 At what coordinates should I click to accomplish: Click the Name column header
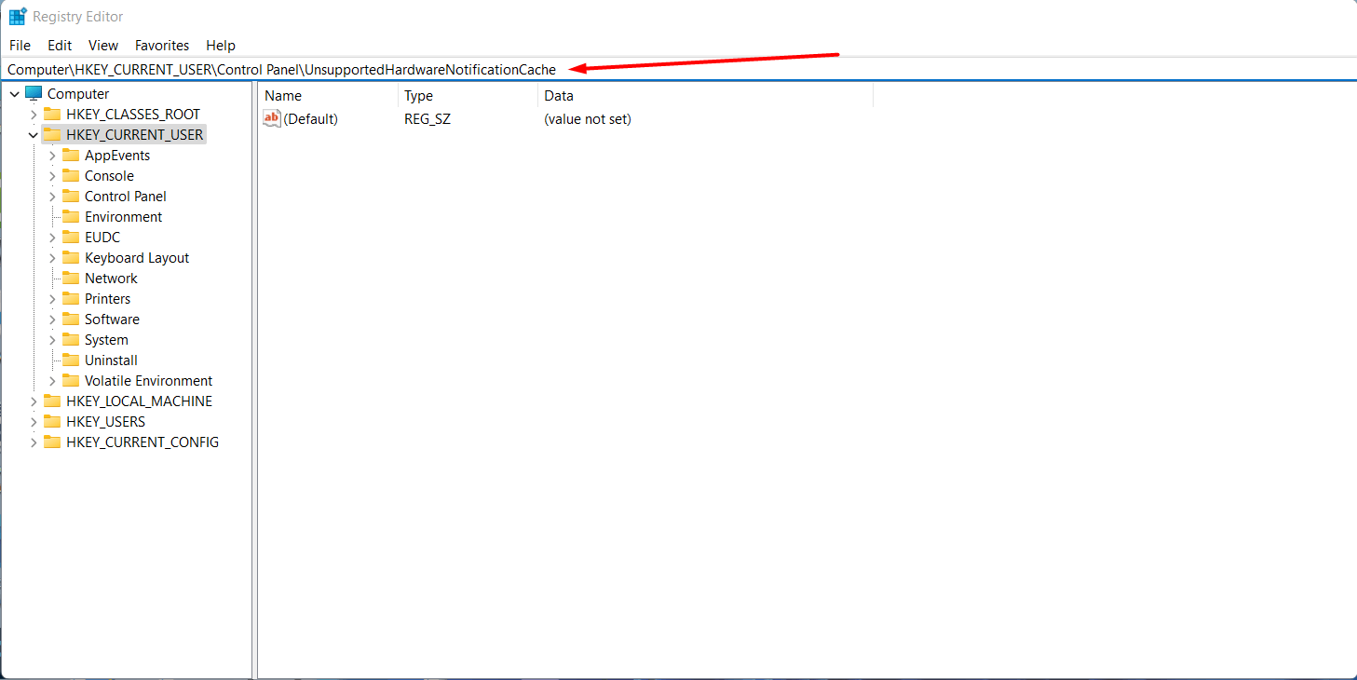(283, 96)
